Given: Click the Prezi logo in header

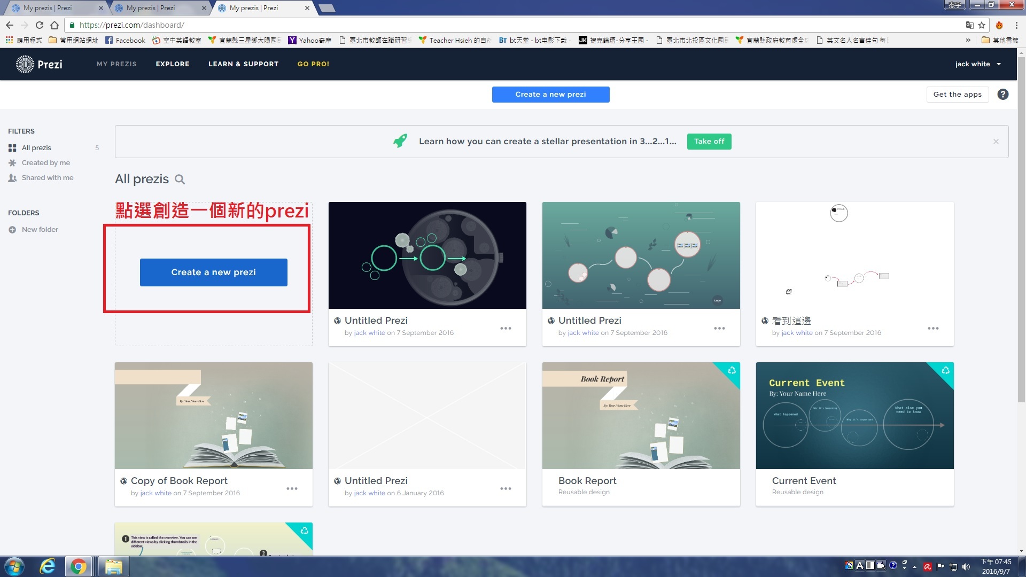Looking at the screenshot, I should pos(40,64).
